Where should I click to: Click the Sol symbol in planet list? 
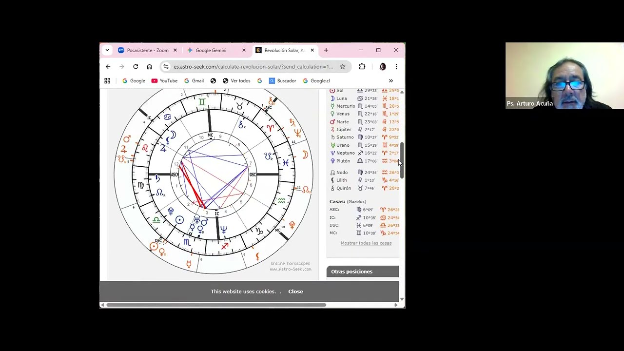point(332,91)
